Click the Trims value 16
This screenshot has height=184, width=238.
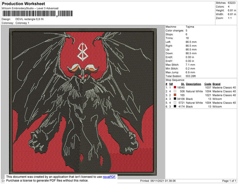[187, 38]
